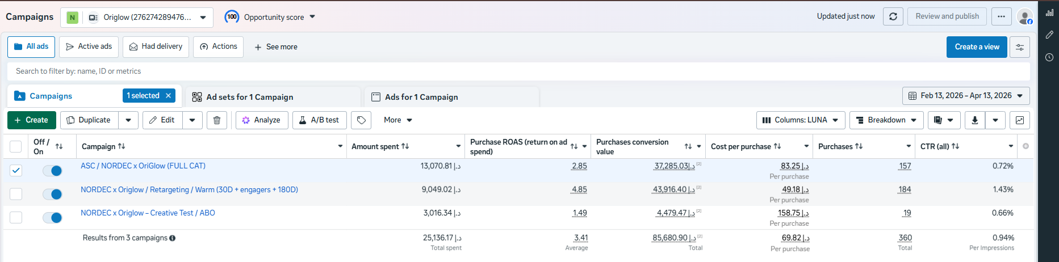1059x262 pixels.
Task: Check the Creative Test / ABO campaign checkbox
Action: [16, 217]
